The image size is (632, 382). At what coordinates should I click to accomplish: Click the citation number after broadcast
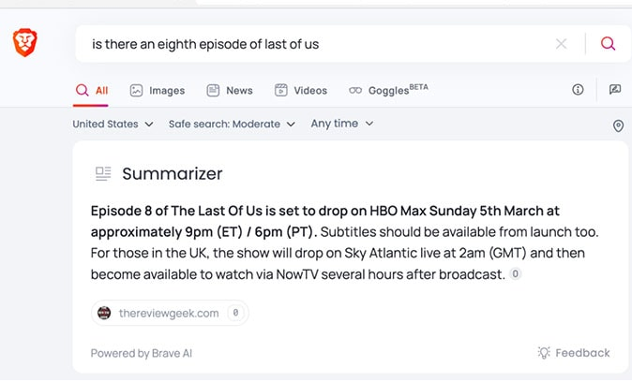coord(516,274)
